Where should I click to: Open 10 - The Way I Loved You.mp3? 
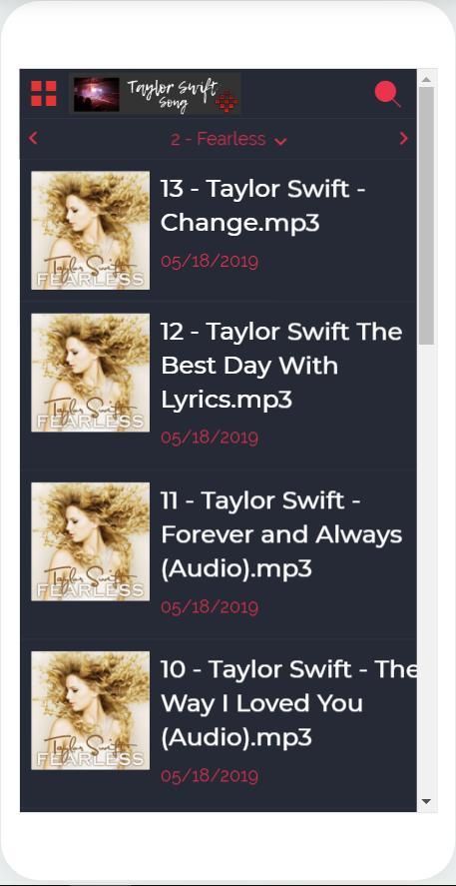(x=288, y=703)
